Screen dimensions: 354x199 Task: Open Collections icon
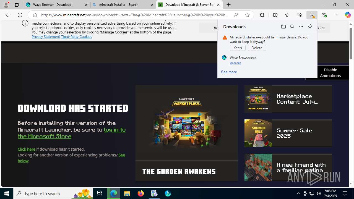pos(300,15)
